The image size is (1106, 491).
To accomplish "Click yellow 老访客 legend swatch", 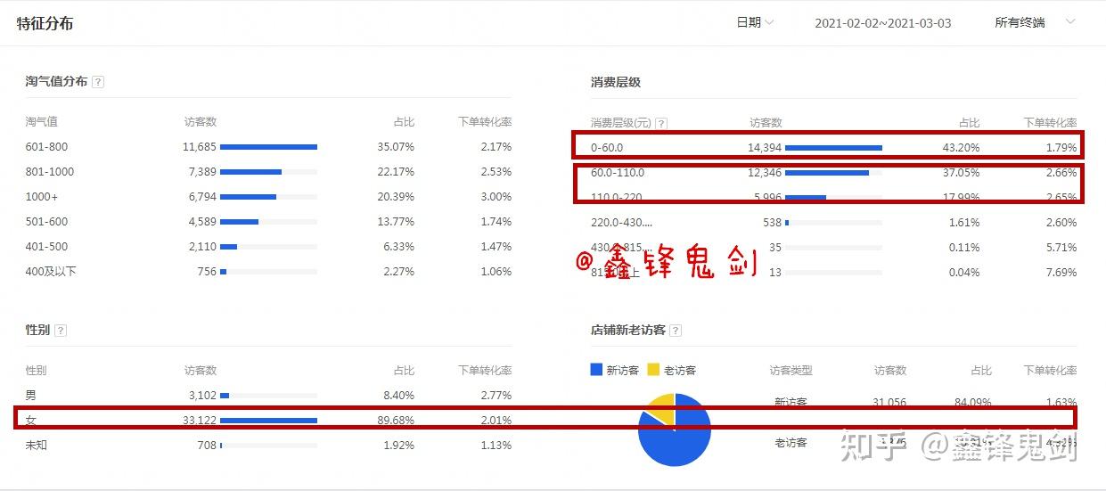I will [653, 370].
